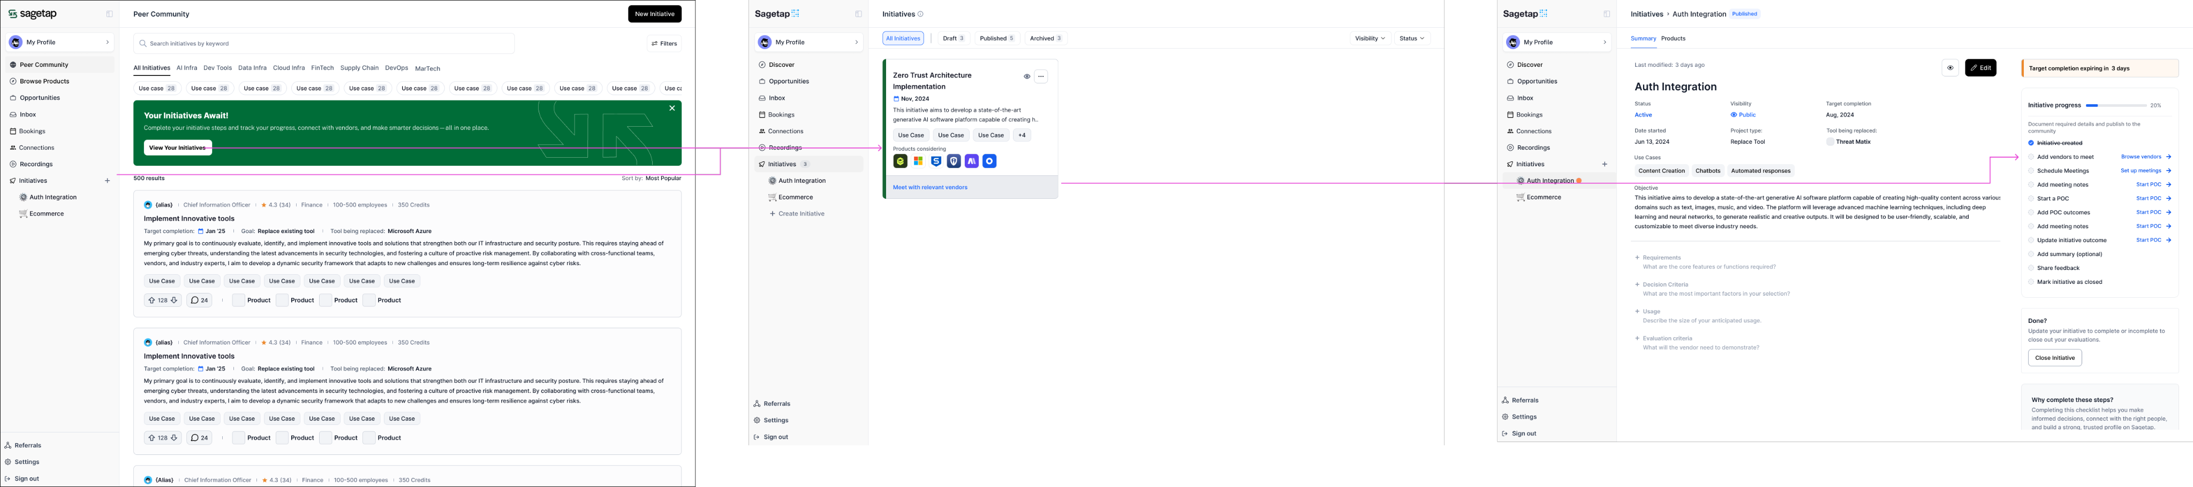Click the Meet with relevant vendors link
Viewport: 2193px width, 487px height.
(x=929, y=188)
